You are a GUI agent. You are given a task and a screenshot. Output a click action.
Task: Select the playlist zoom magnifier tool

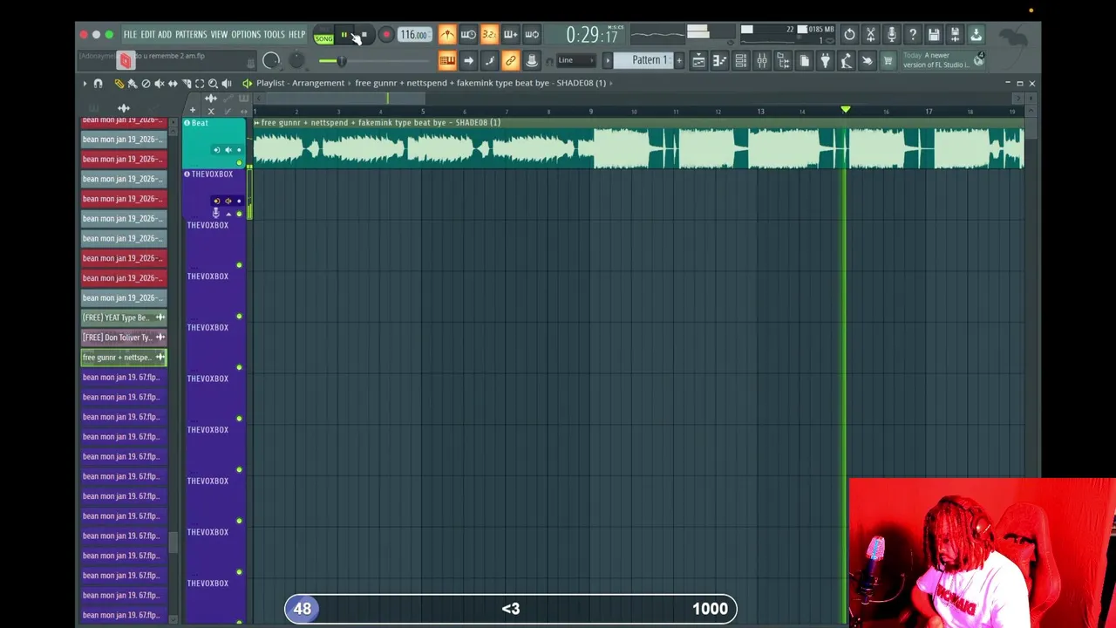(x=213, y=84)
